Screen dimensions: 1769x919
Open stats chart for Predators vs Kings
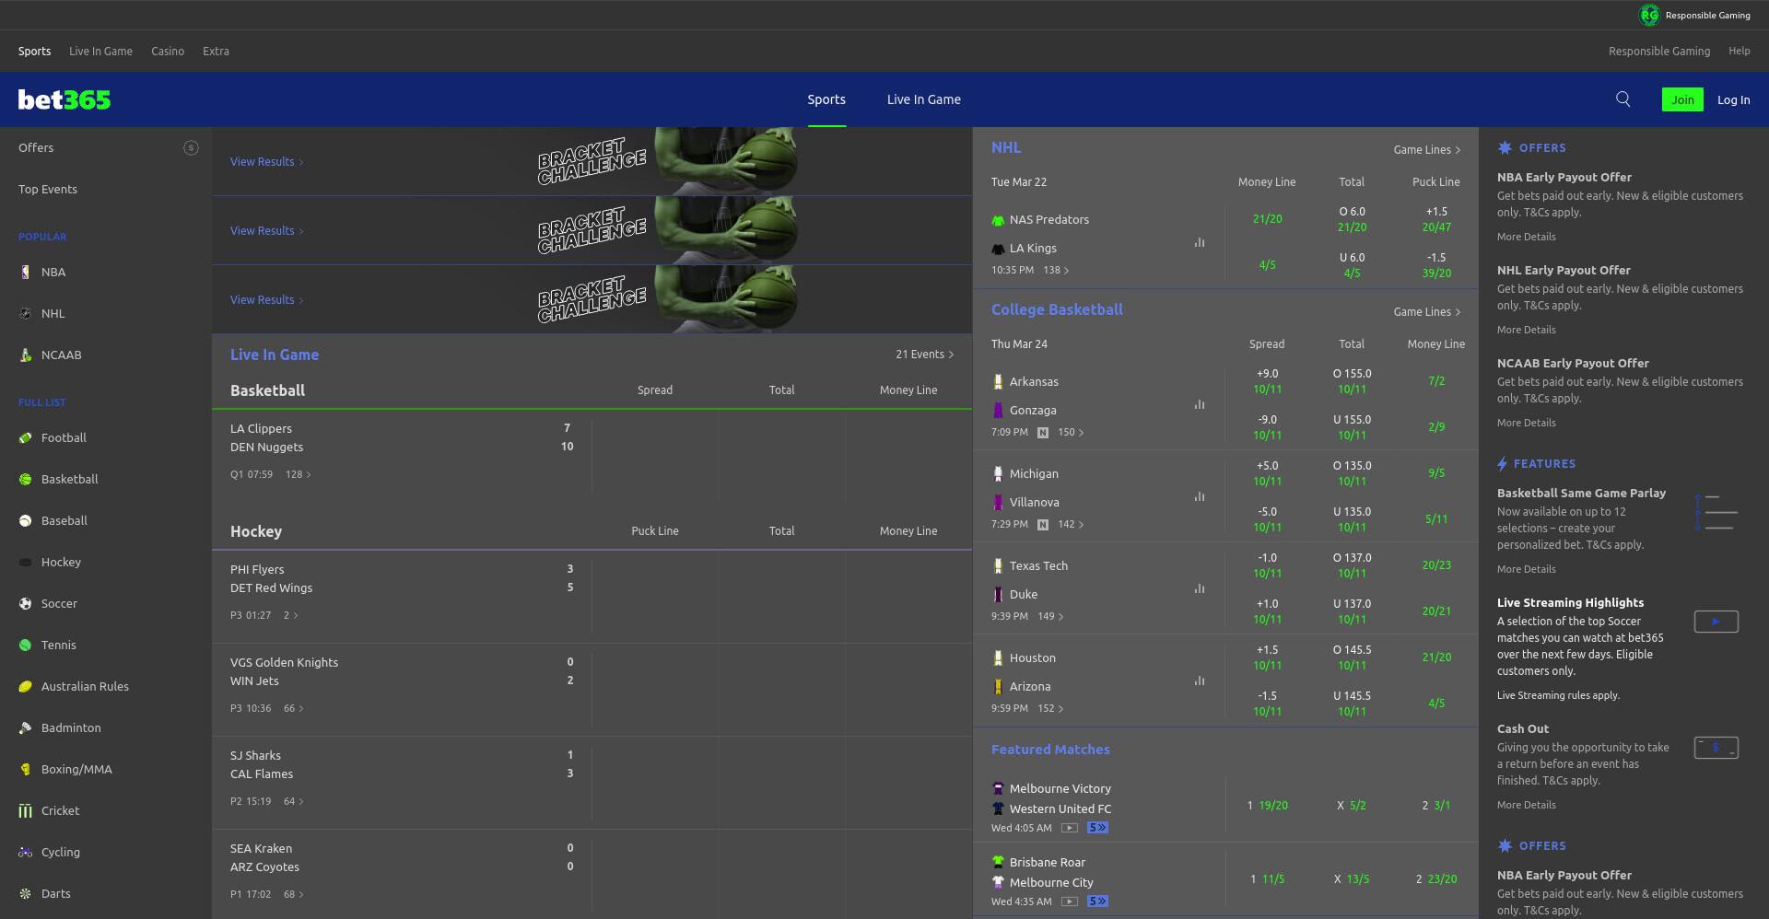tap(1200, 242)
